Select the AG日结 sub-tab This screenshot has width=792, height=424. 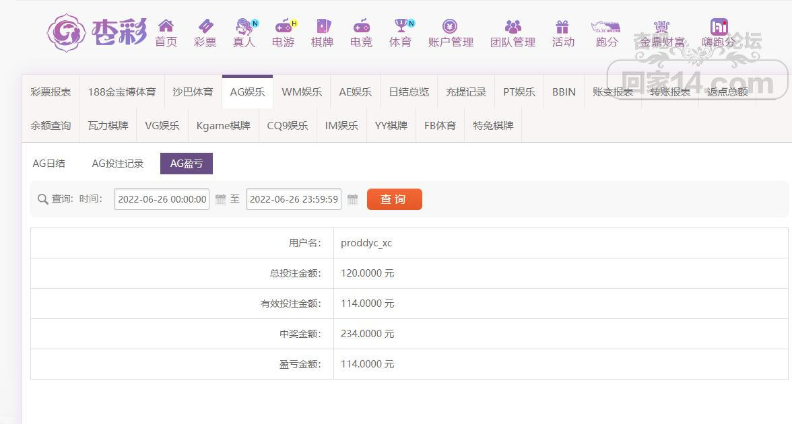pos(49,164)
